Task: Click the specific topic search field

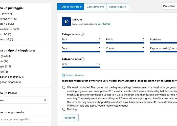Action: 24,119
